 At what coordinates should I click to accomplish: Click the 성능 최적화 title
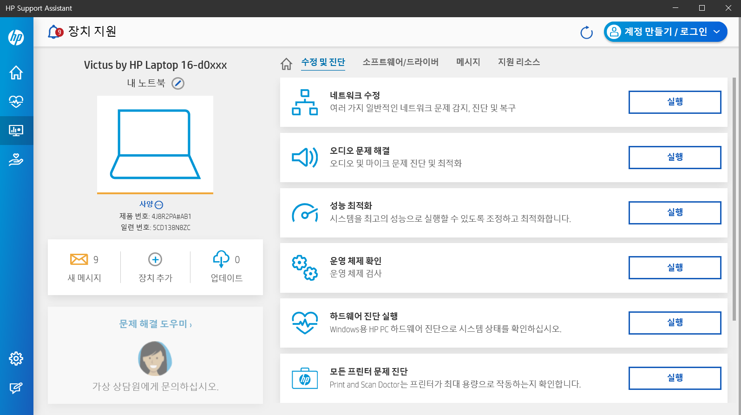[x=351, y=205]
